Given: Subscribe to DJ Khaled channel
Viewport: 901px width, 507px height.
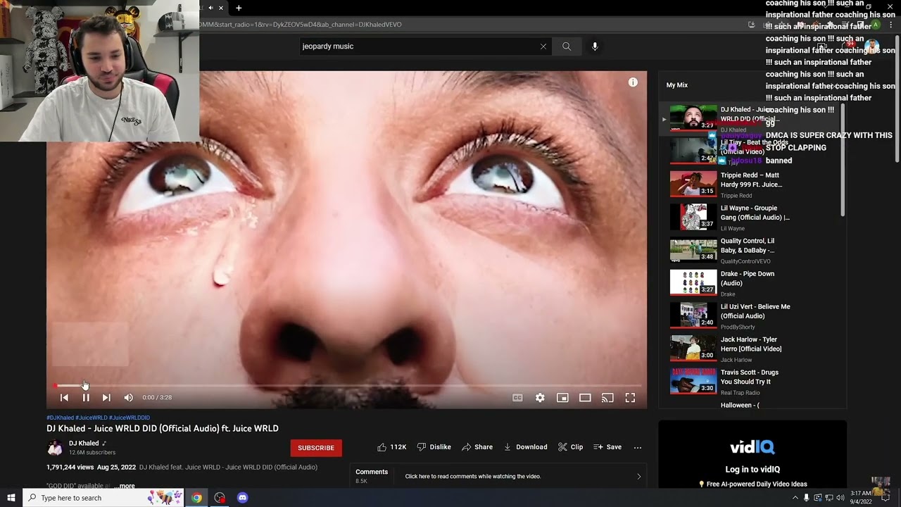Looking at the screenshot, I should pos(316,448).
